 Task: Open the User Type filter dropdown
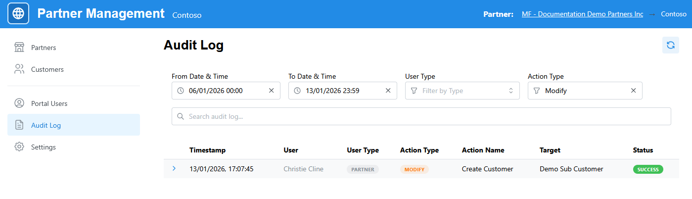coord(462,91)
